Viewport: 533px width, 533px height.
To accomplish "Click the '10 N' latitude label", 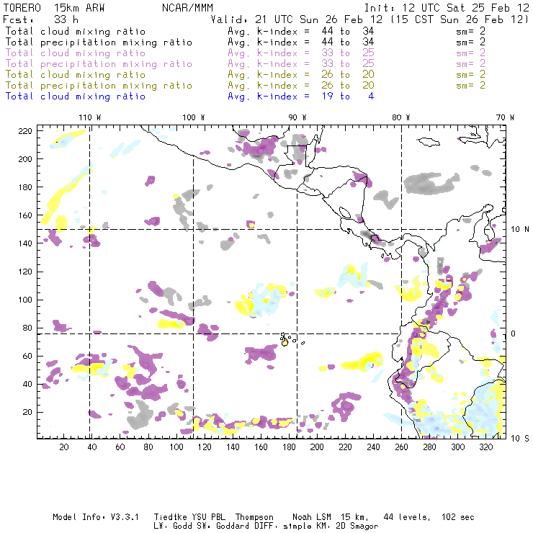I will pyautogui.click(x=520, y=230).
